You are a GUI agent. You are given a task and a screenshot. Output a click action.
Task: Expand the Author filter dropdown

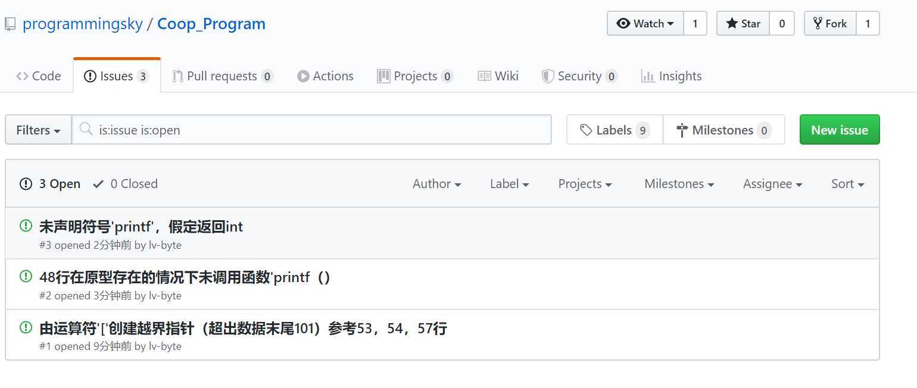pyautogui.click(x=436, y=184)
